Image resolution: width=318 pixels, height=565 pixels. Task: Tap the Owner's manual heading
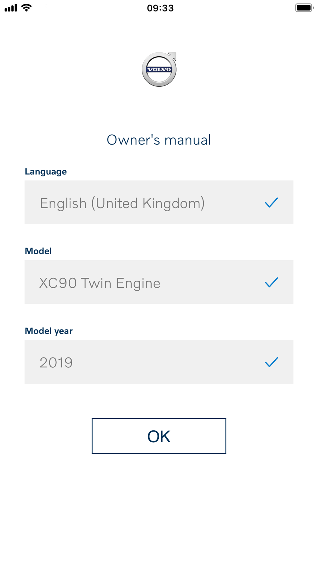coord(159,140)
